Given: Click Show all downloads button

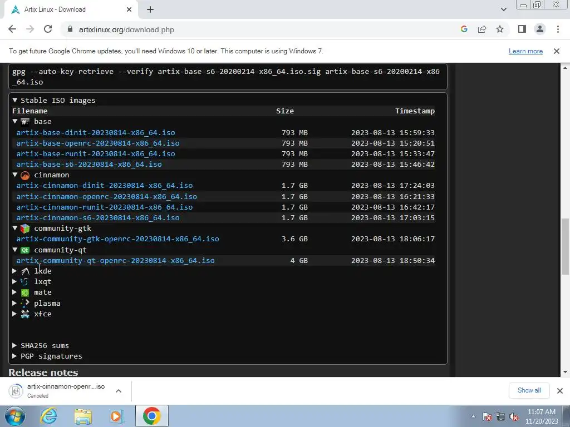Looking at the screenshot, I should coord(529,390).
